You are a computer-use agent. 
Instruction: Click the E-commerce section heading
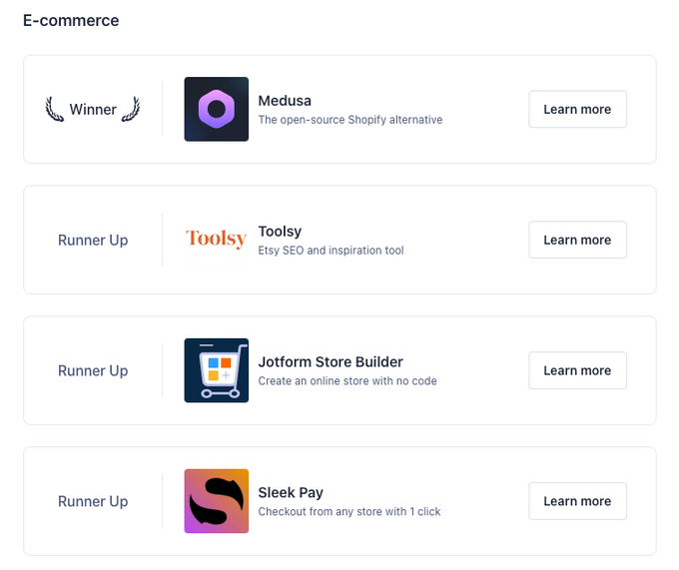tap(71, 20)
